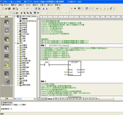Screen dimensions: 123x115
Task: Switch to the INT_0 tab
Action: [x=64, y=99]
